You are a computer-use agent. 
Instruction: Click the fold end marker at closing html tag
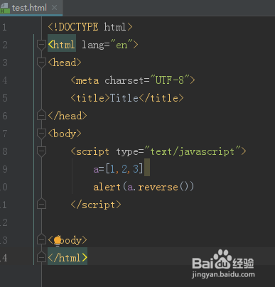click(41, 257)
